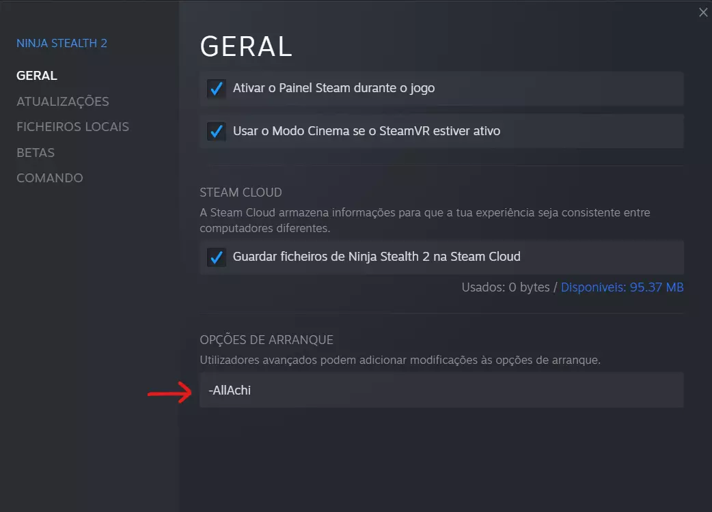Screen dimensions: 712x512
Task: Open the Disponíveis 95.37 MB link
Action: coord(622,287)
